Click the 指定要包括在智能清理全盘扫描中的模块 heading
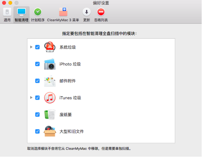Image resolution: width=202 pixels, height=157 pixels. [100, 34]
